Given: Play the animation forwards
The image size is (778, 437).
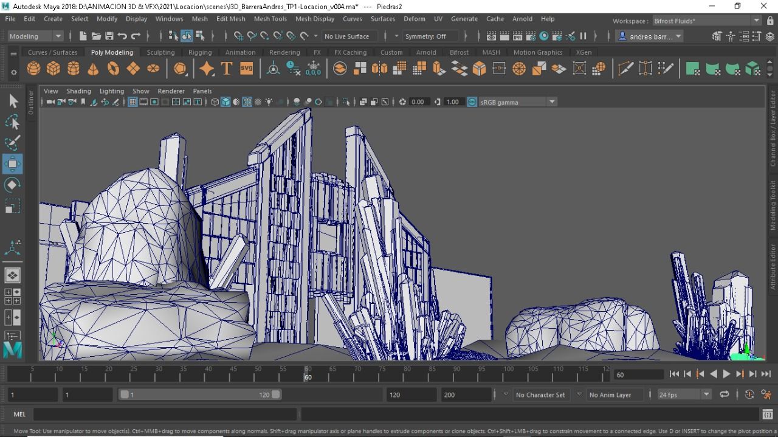Looking at the screenshot, I should click(x=726, y=374).
